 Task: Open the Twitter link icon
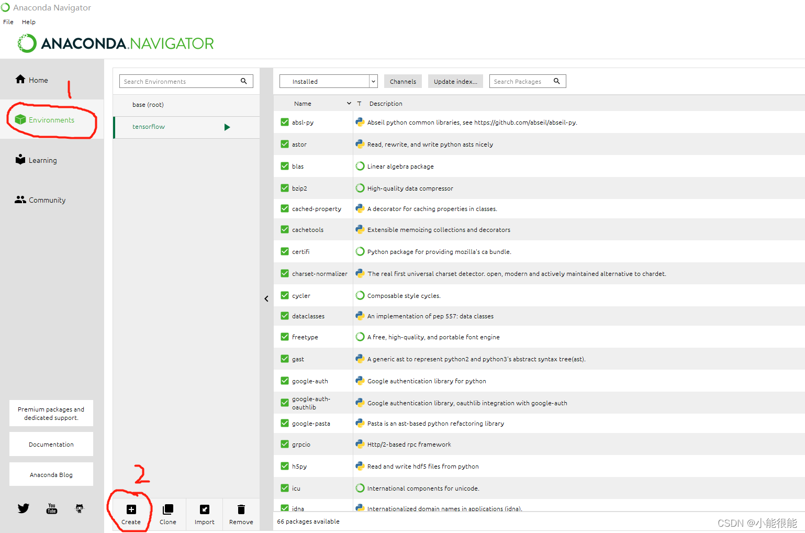[x=24, y=508]
